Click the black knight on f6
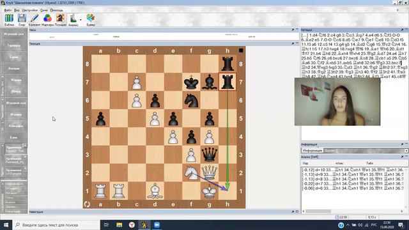This screenshot has height=230, width=409. 191,100
